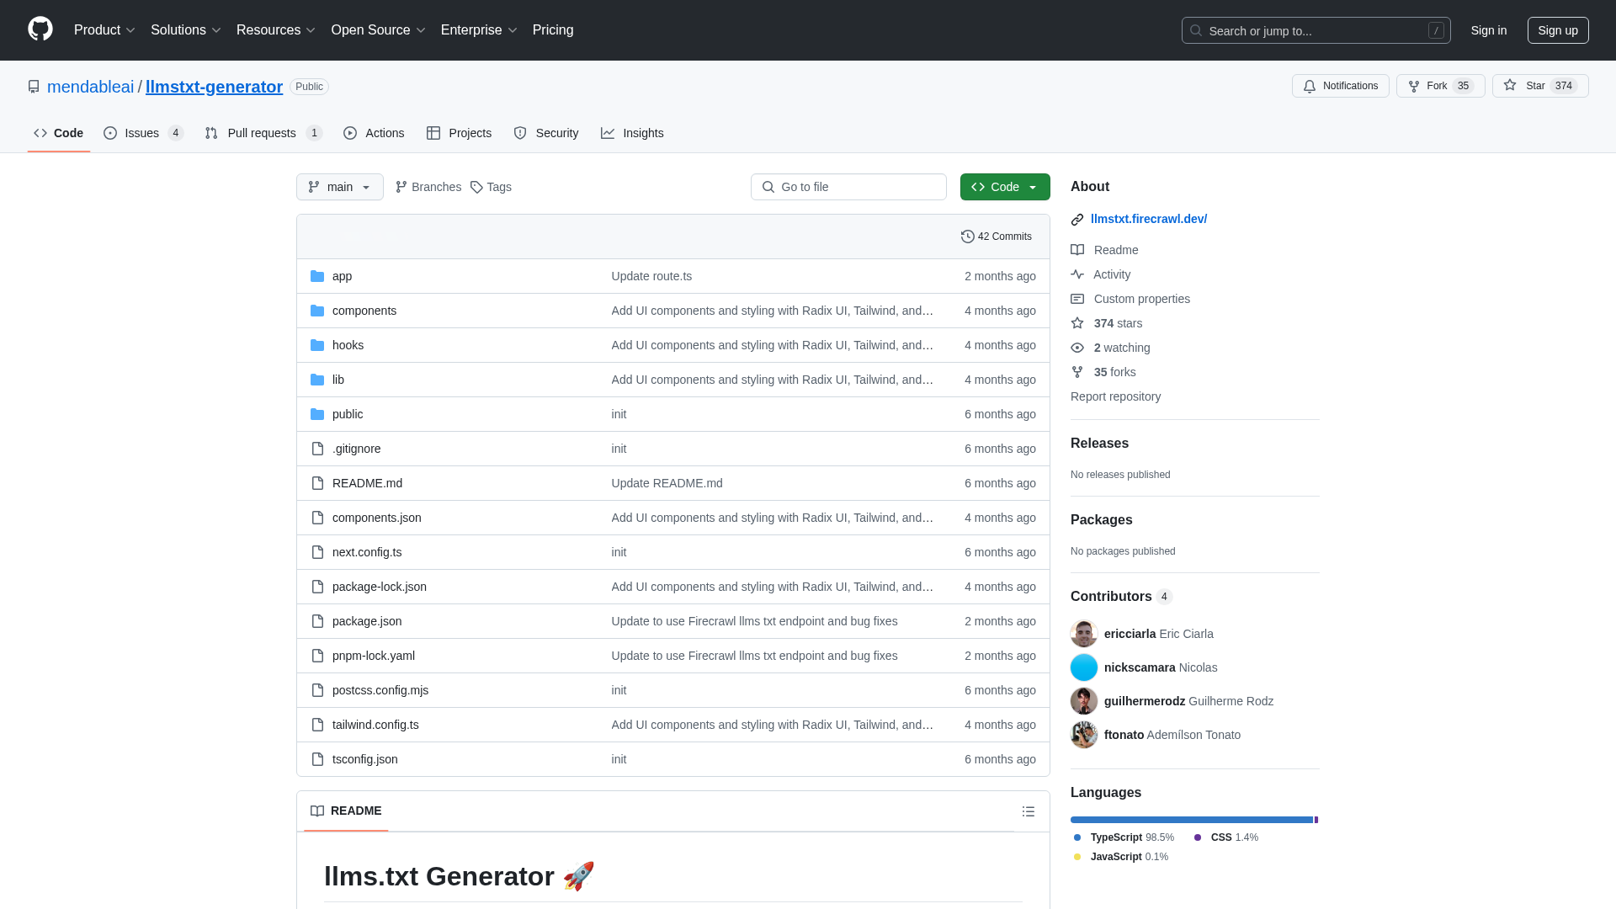Click guilhermerodz's avatar

click(1084, 701)
